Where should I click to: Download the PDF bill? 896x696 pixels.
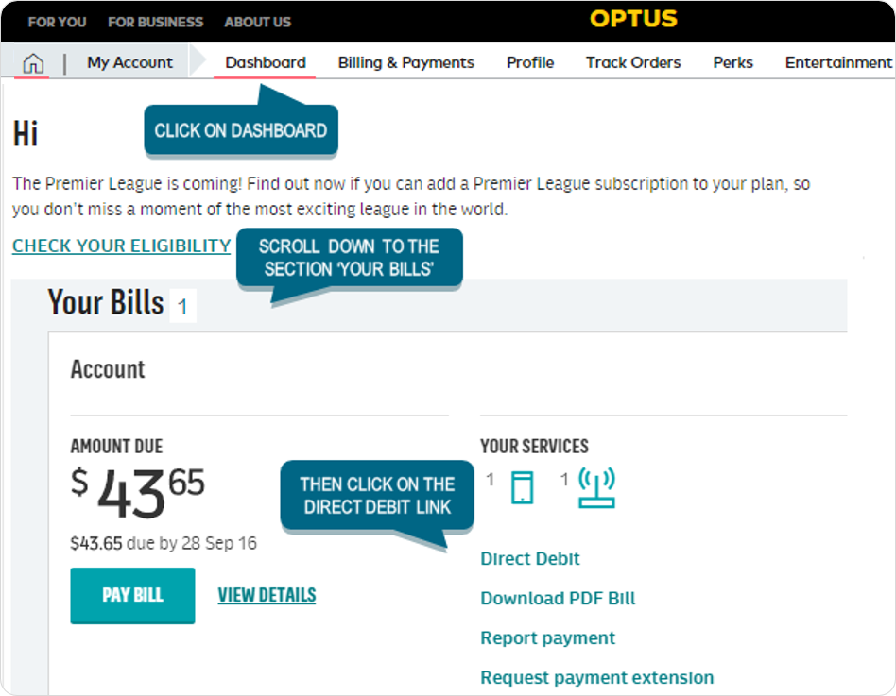(558, 598)
